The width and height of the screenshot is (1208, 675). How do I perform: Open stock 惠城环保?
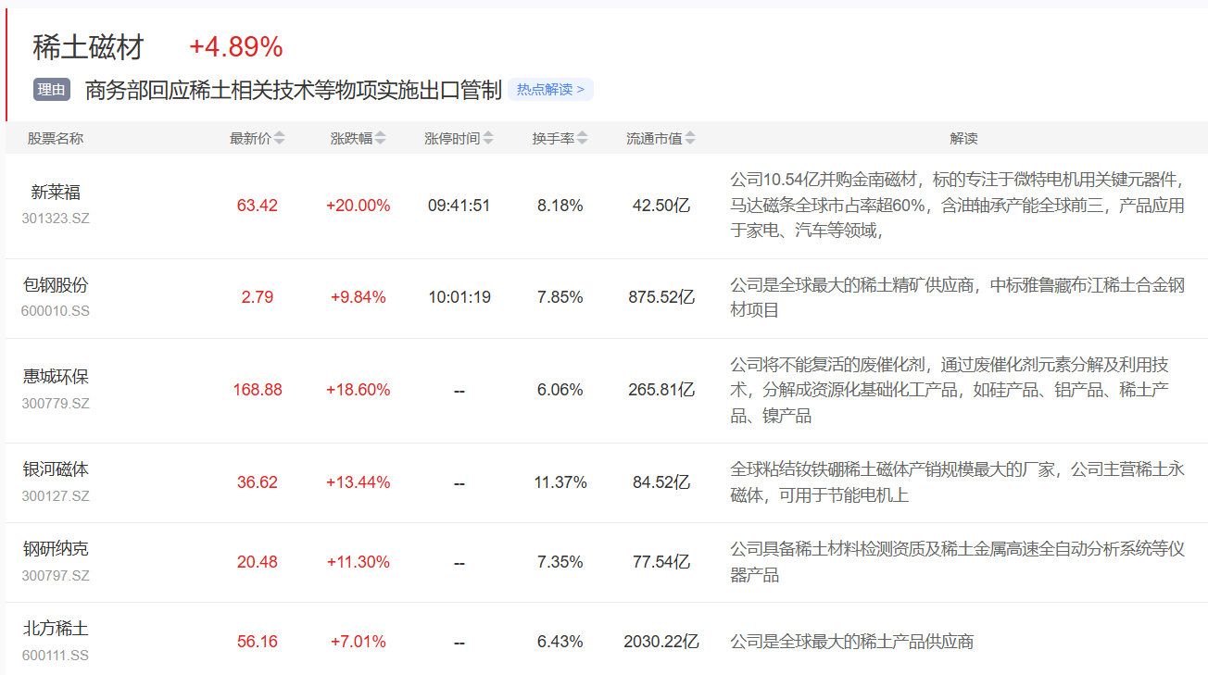pyautogui.click(x=56, y=377)
